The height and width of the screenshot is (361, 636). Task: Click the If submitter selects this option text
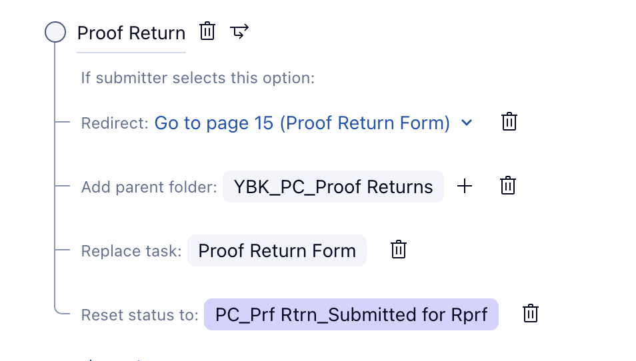197,78
